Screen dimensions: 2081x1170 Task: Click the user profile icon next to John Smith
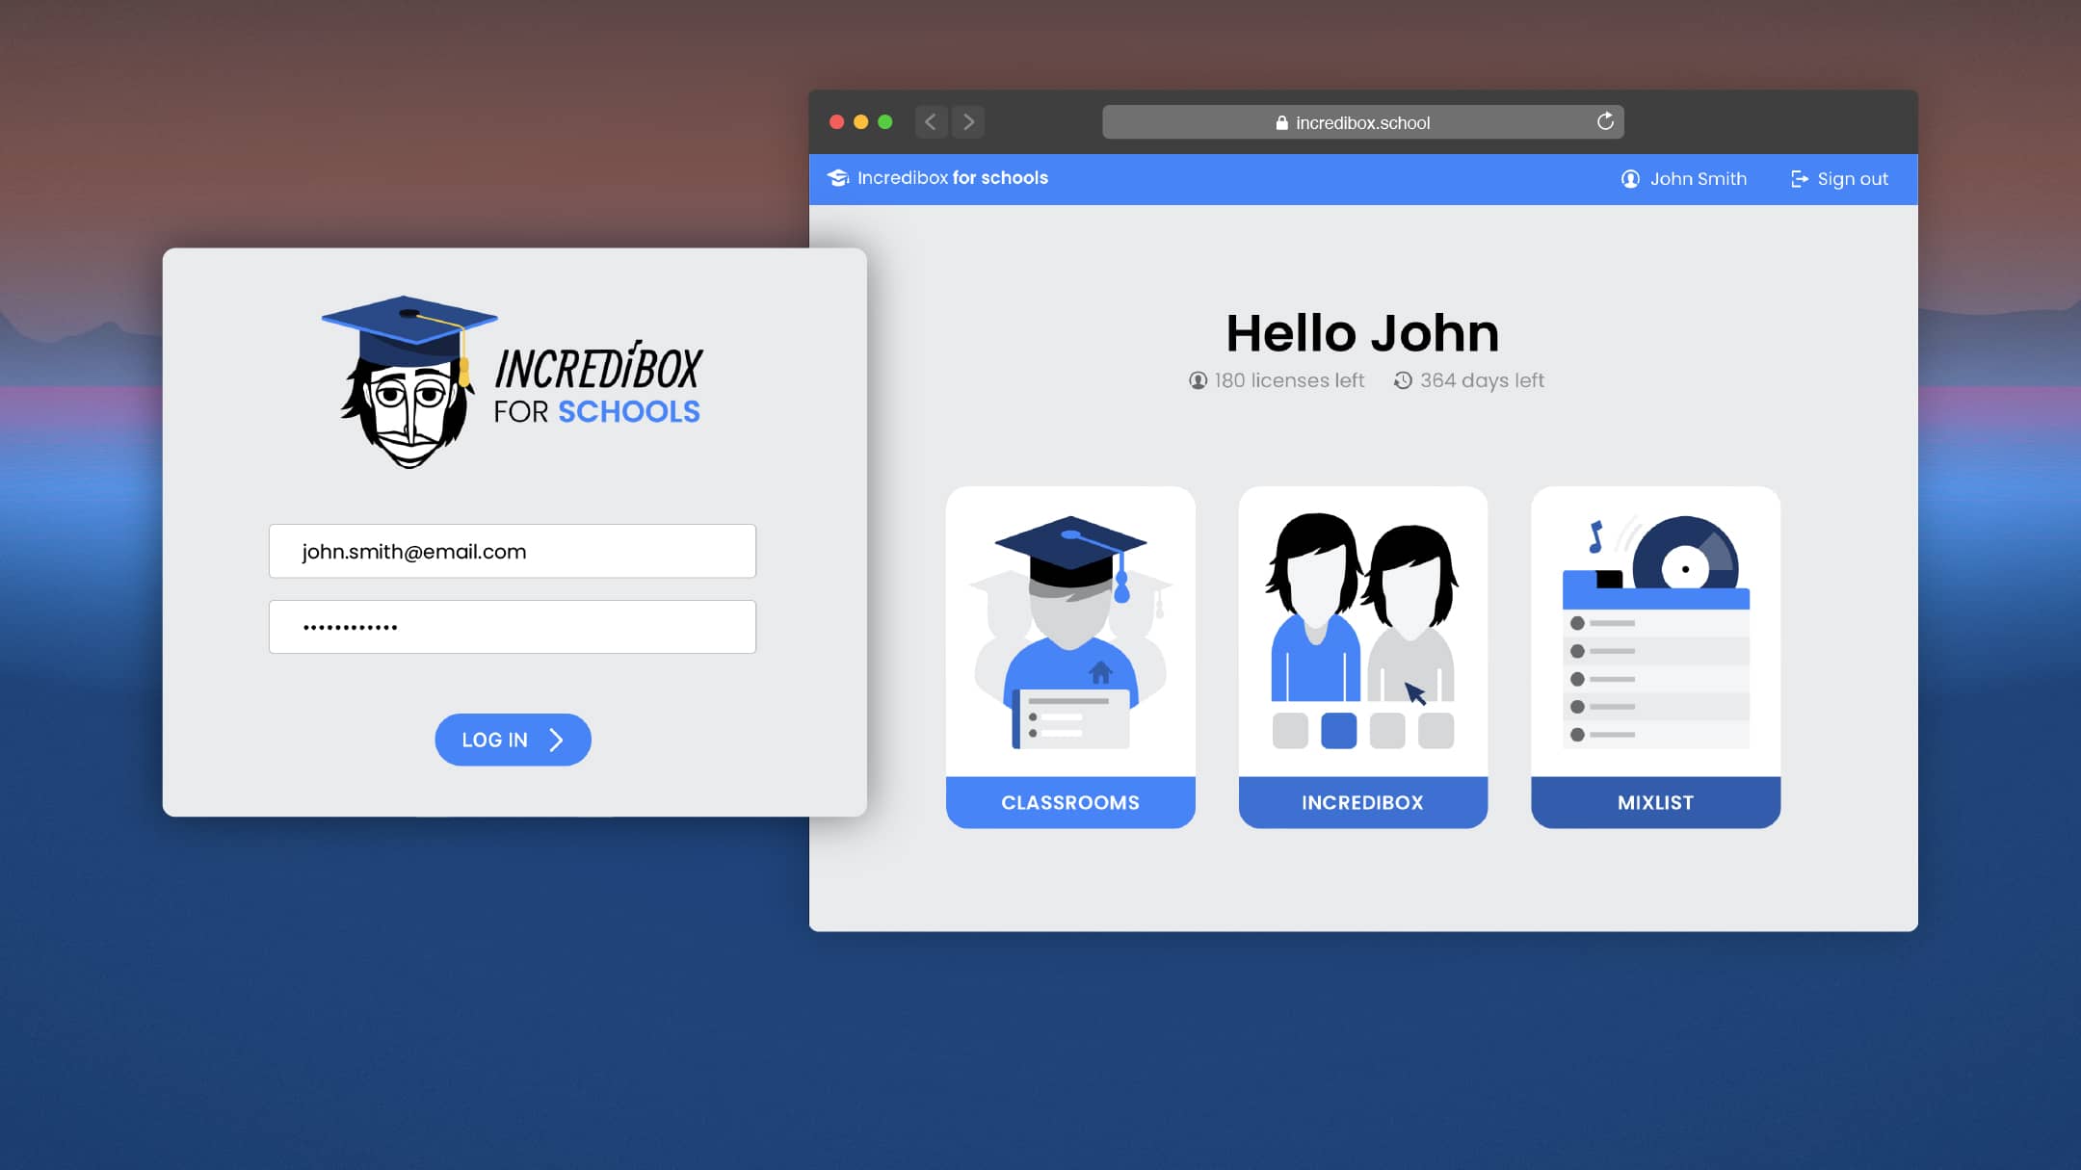click(1629, 178)
